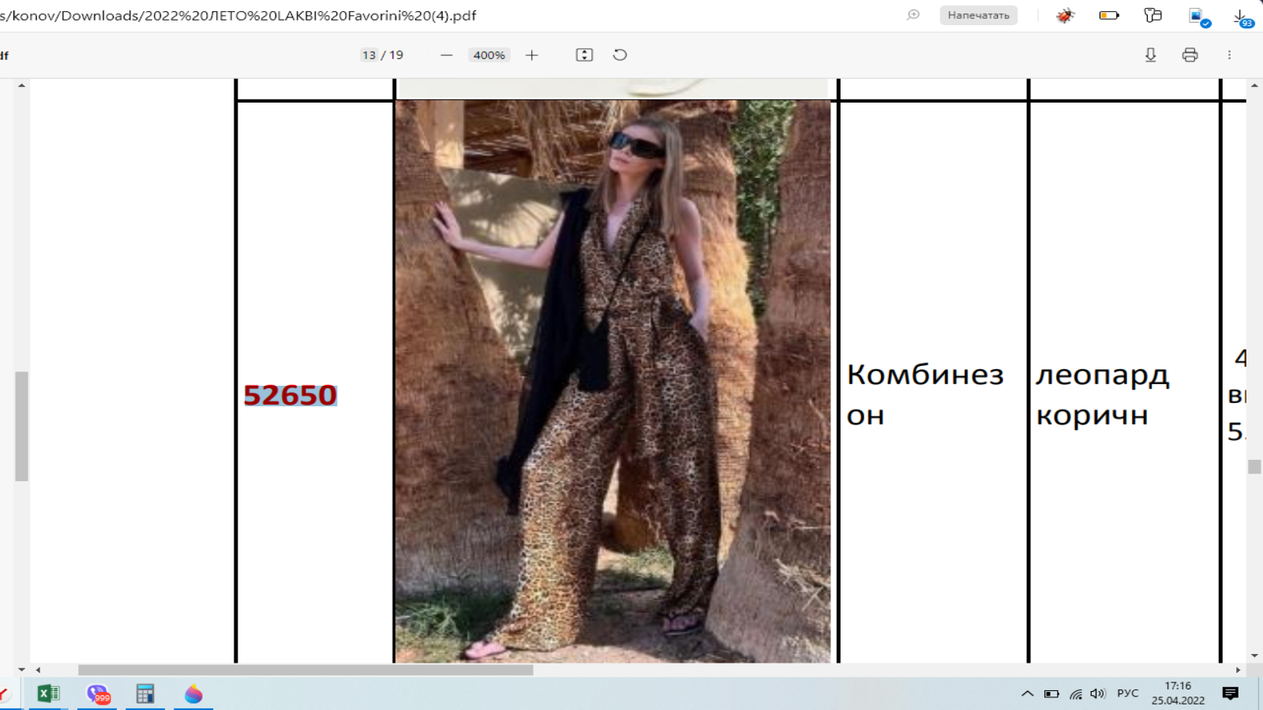
Task: Open the collections extension icon
Action: [x=1153, y=15]
